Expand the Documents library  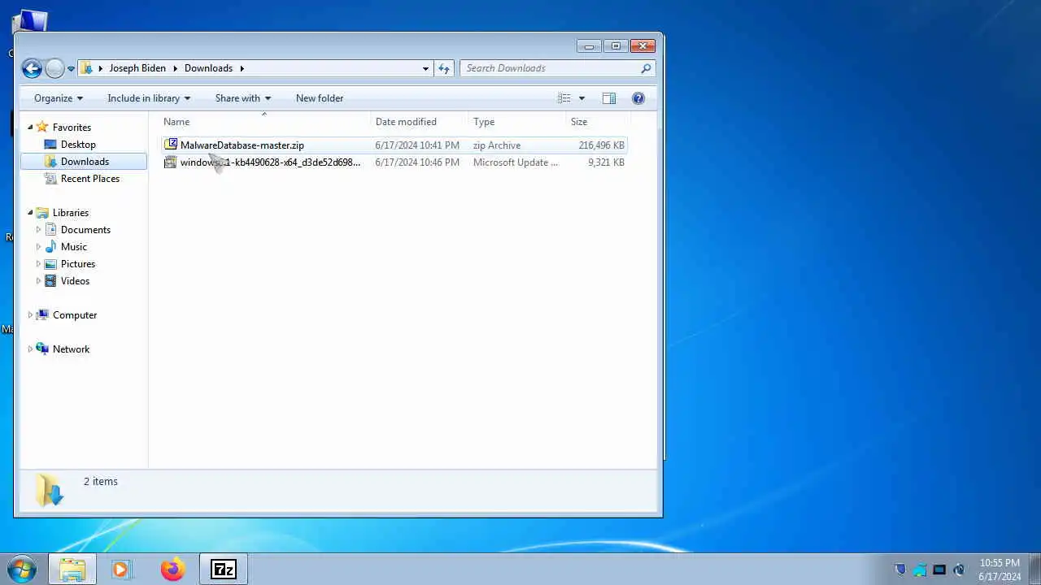[37, 230]
